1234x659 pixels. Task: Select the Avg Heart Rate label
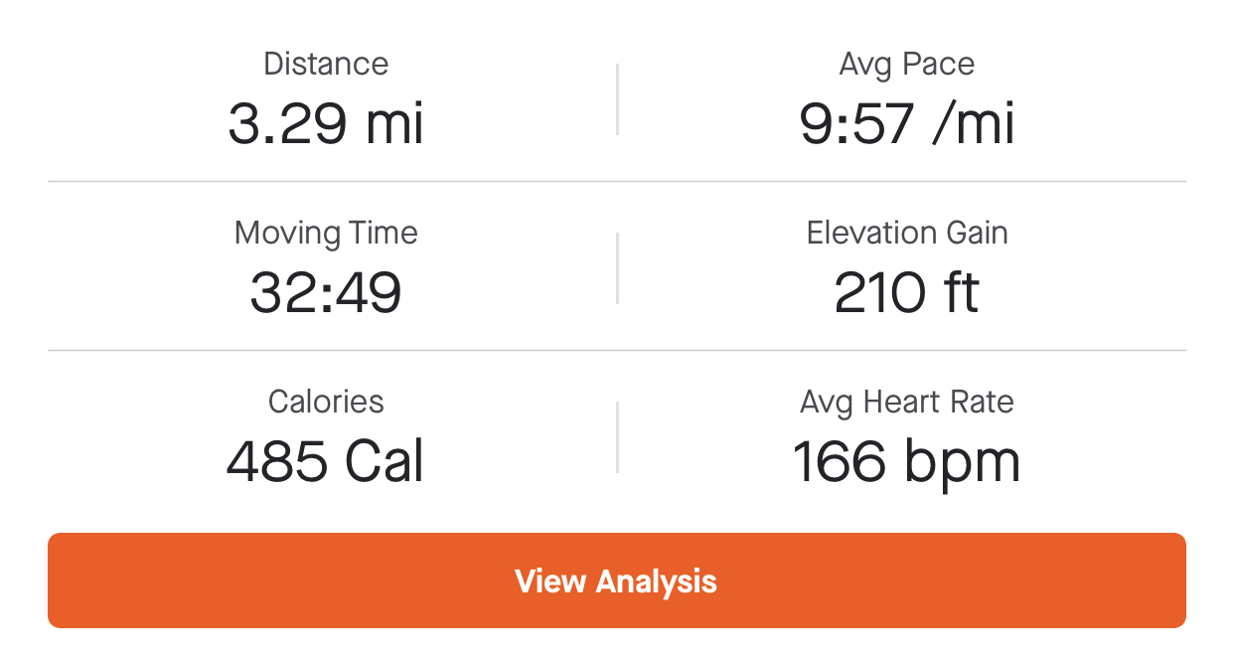coord(907,402)
